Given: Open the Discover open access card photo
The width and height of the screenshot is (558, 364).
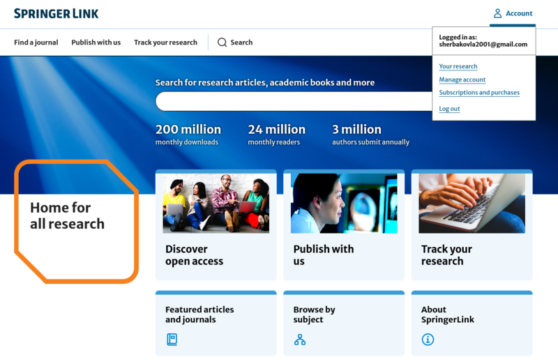Looking at the screenshot, I should click(216, 203).
